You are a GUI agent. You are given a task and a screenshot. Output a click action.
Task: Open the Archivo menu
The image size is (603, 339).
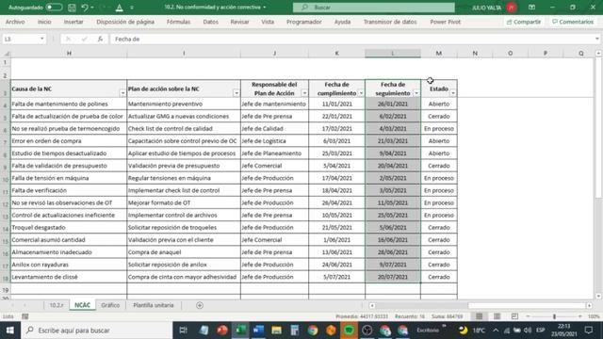15,22
